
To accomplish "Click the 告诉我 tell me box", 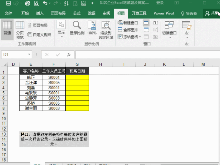I will tap(189, 13).
